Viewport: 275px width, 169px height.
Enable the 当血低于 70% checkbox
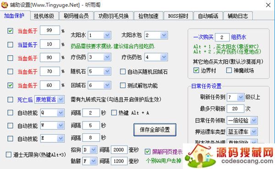pos(10,71)
